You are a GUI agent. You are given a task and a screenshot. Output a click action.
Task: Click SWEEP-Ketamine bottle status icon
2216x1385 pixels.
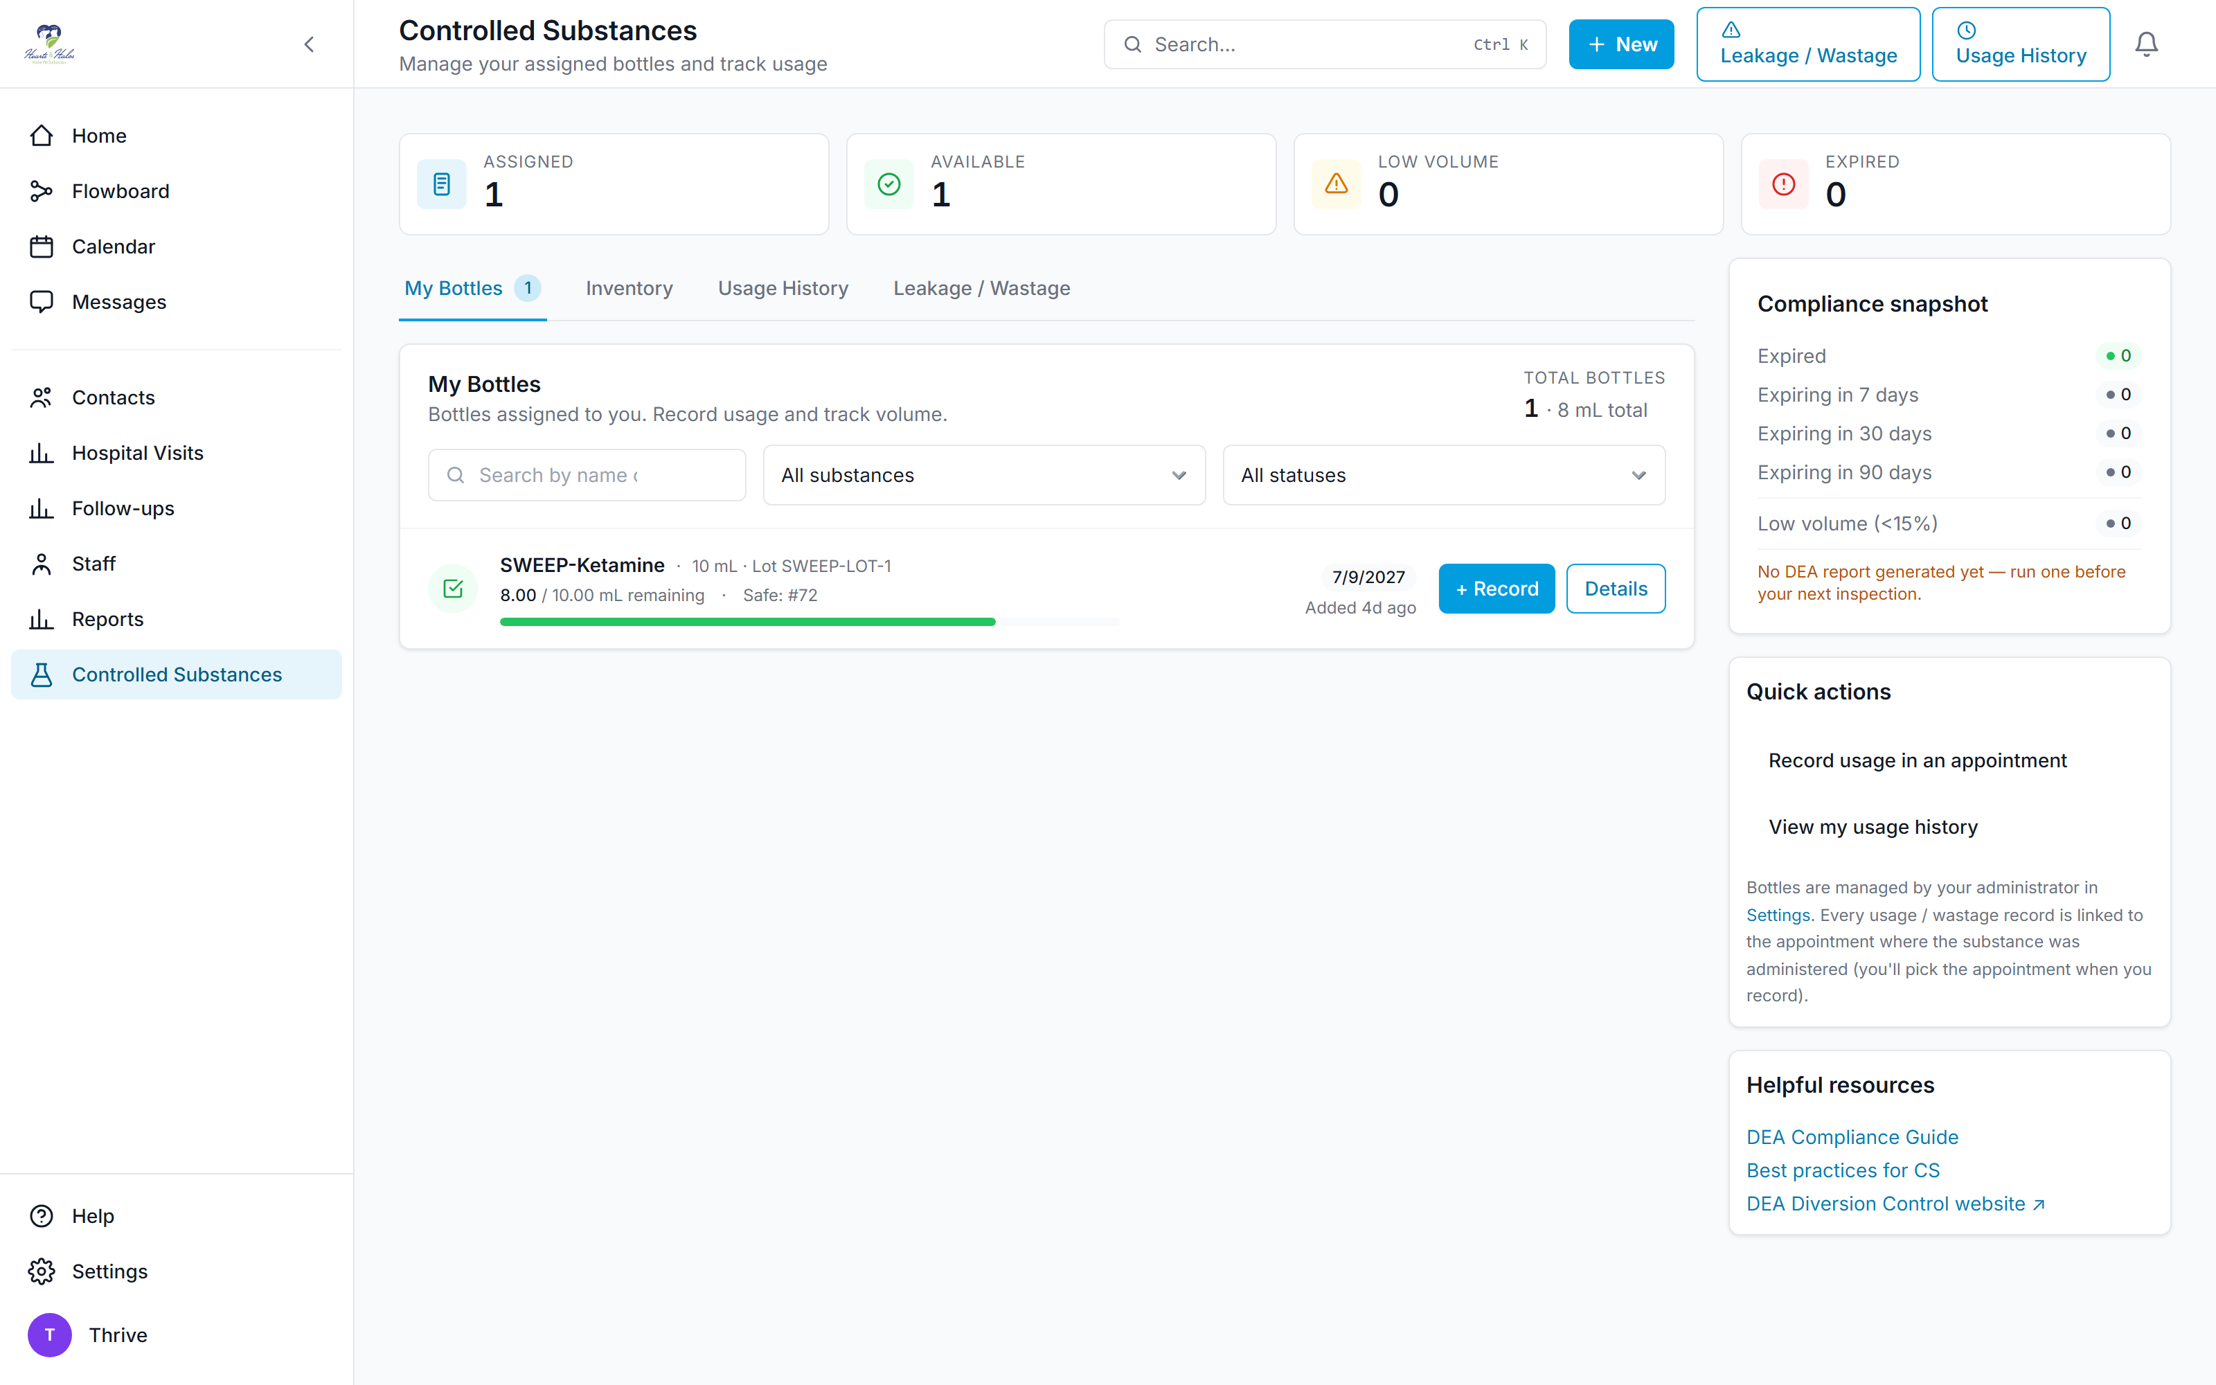click(452, 588)
